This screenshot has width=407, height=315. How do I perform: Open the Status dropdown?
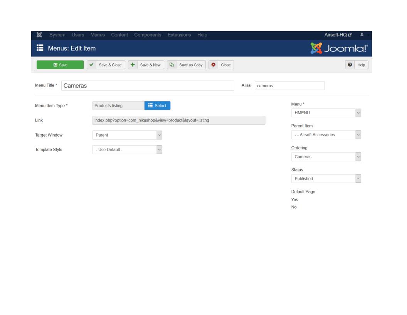coord(326,179)
